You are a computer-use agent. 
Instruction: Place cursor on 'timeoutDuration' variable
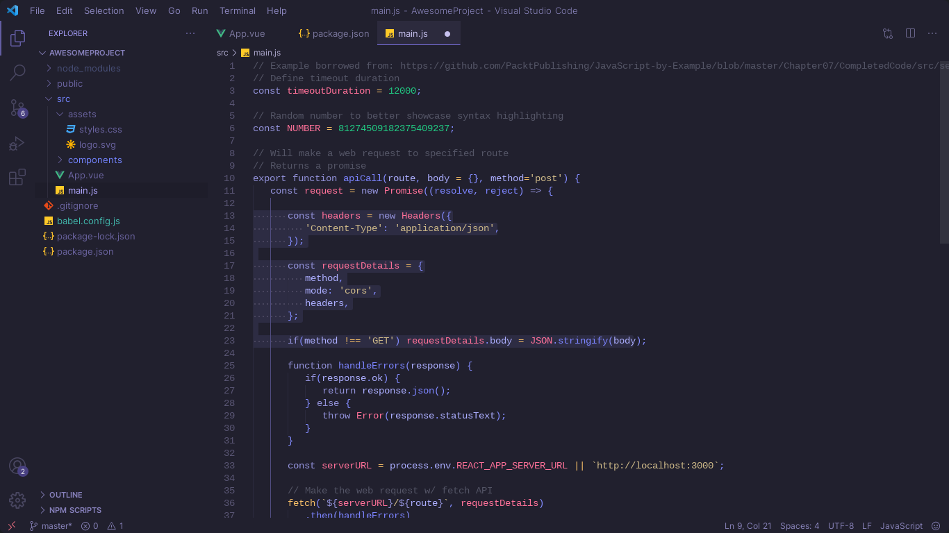click(x=329, y=91)
